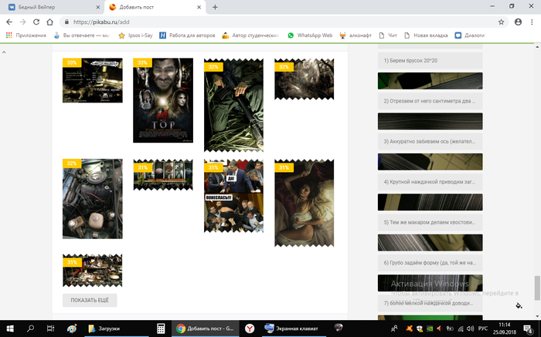Go back to the previous page

pos(9,22)
